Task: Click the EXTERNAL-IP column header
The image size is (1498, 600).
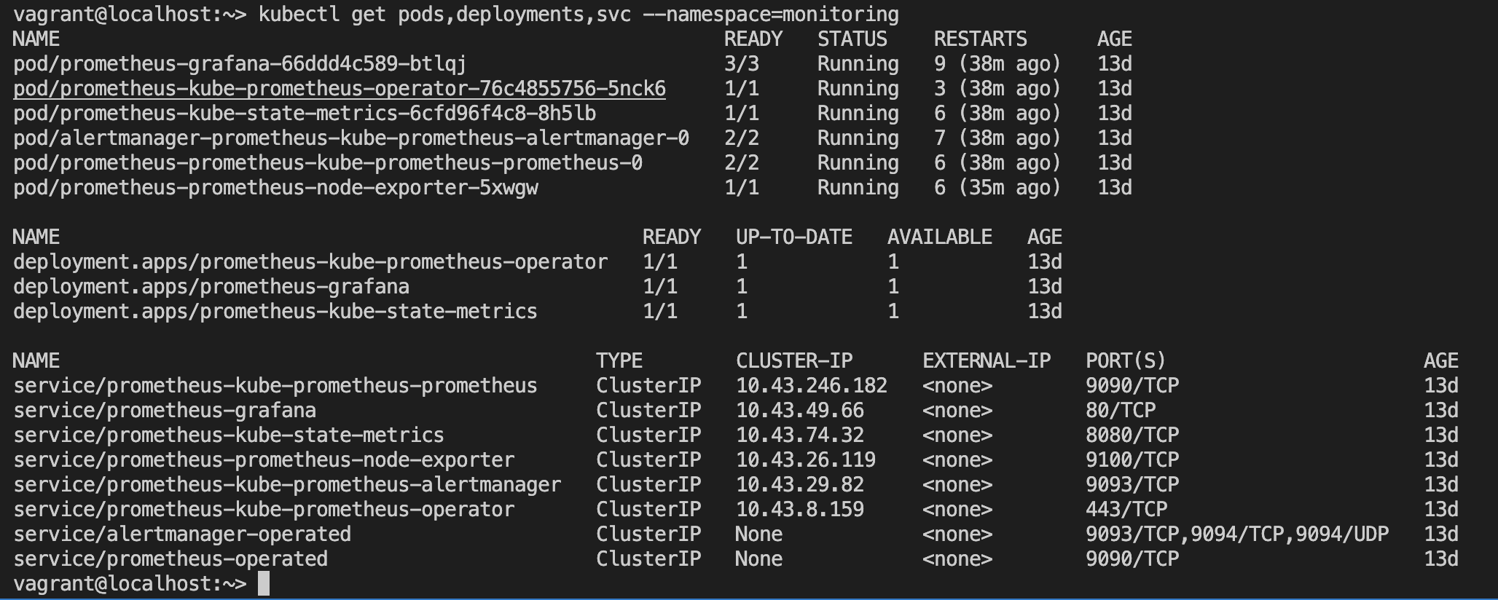Action: (x=987, y=361)
